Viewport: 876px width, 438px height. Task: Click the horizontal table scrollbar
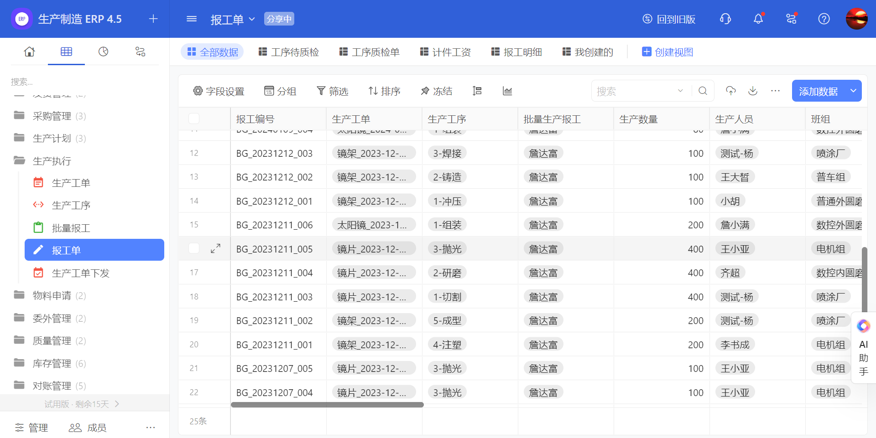coord(327,405)
